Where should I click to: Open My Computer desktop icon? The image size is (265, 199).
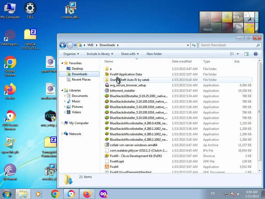[x=10, y=10]
